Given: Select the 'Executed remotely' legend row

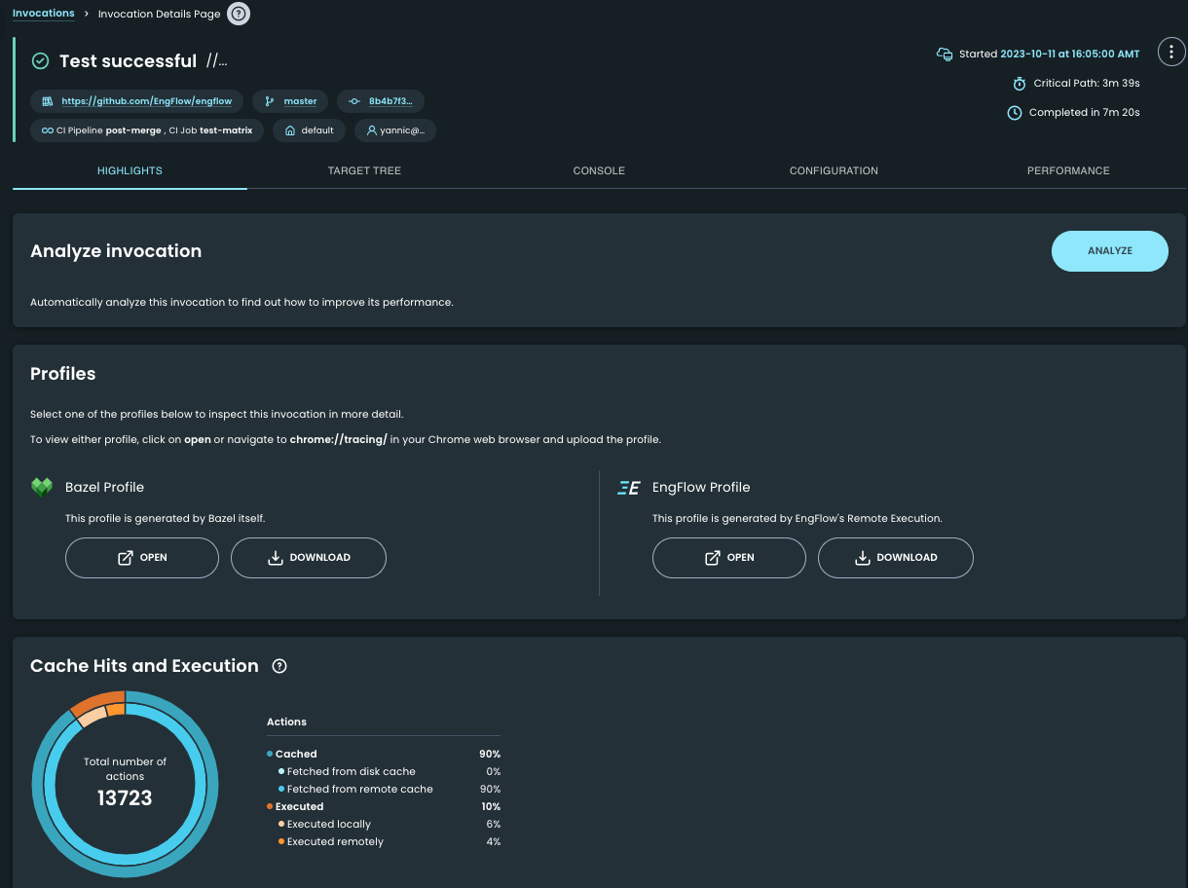Looking at the screenshot, I should click(x=384, y=842).
